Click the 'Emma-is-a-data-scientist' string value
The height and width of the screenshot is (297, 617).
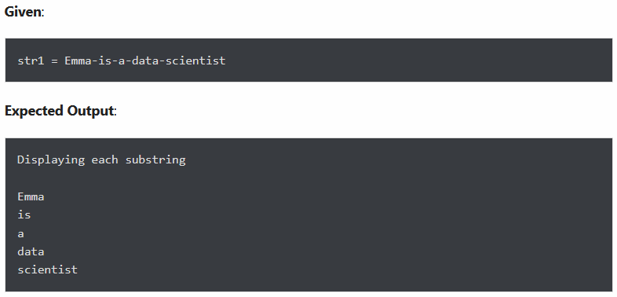(x=144, y=60)
